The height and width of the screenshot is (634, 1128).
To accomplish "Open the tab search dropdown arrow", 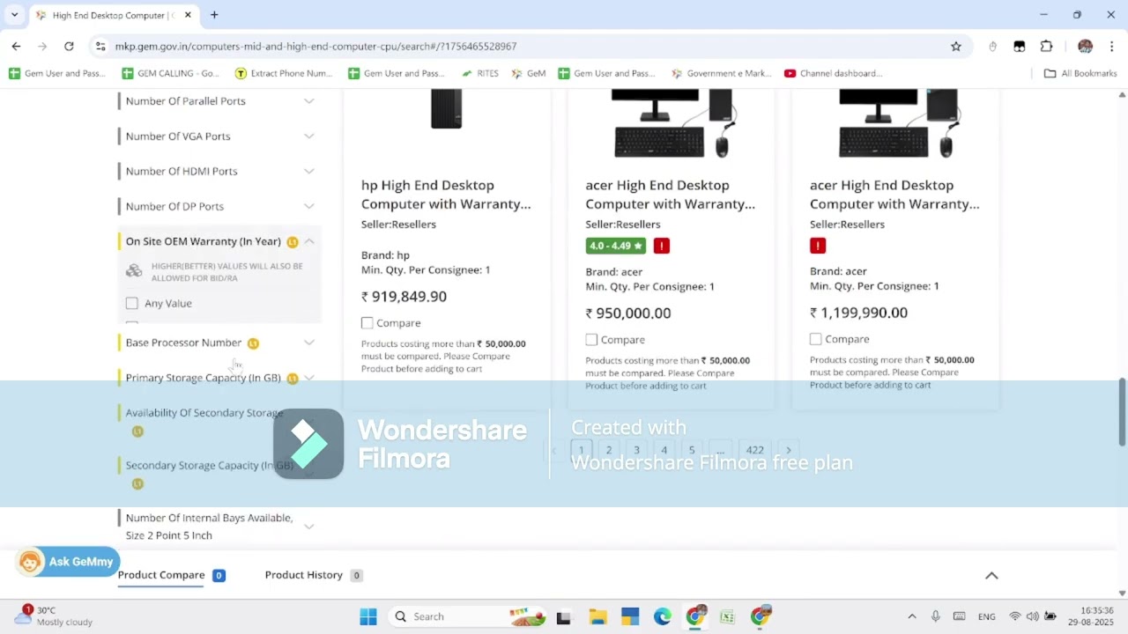I will click(16, 15).
